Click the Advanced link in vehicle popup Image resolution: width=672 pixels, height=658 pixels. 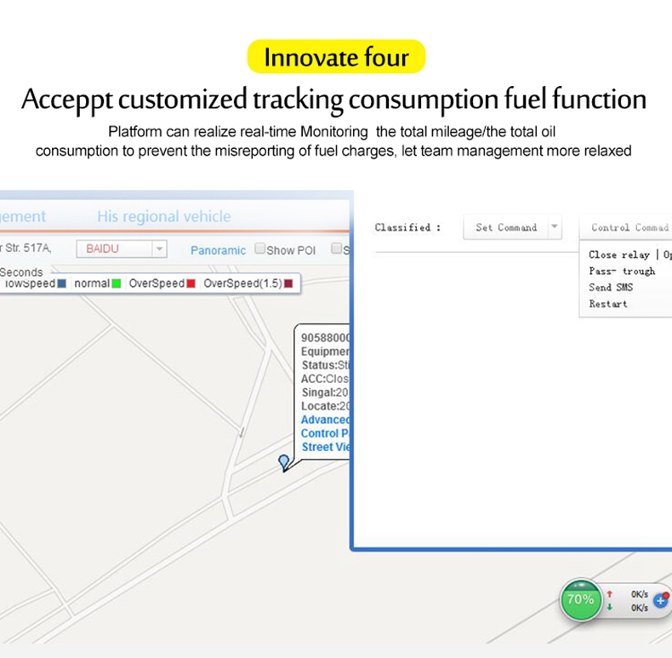click(325, 420)
